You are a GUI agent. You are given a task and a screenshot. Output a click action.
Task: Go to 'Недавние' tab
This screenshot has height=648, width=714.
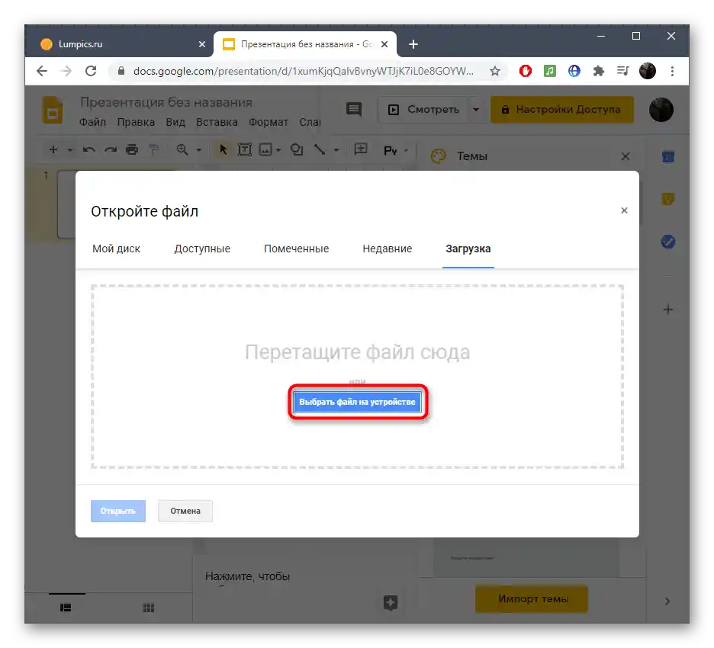[x=387, y=249]
